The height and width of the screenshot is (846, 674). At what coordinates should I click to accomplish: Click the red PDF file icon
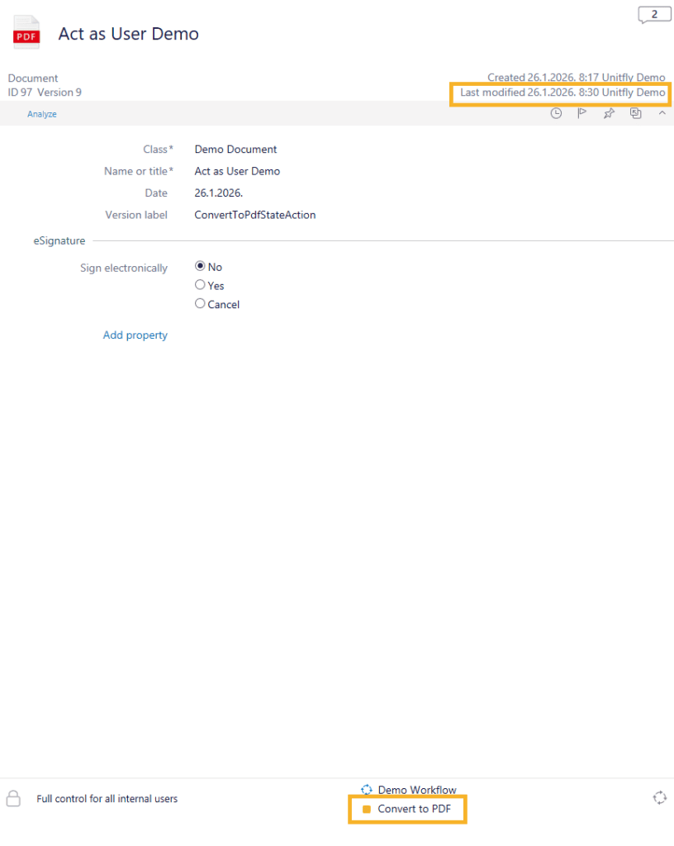pyautogui.click(x=26, y=33)
